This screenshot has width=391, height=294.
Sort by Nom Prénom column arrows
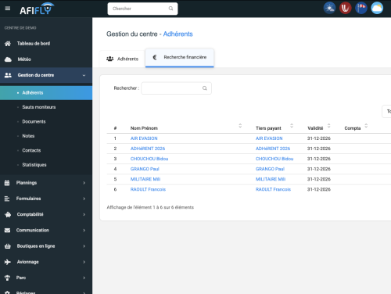(x=240, y=126)
